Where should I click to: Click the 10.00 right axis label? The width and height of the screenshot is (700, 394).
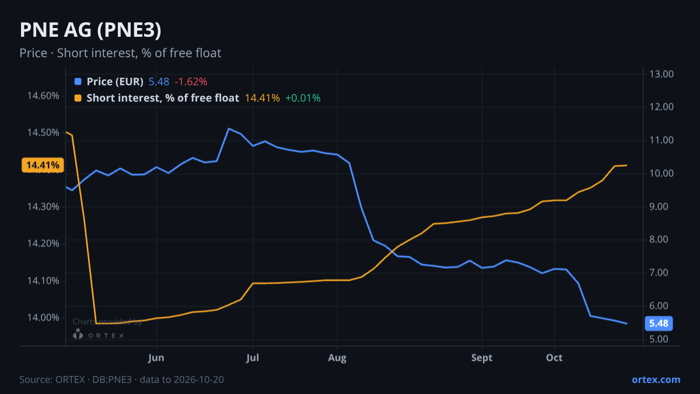(661, 174)
